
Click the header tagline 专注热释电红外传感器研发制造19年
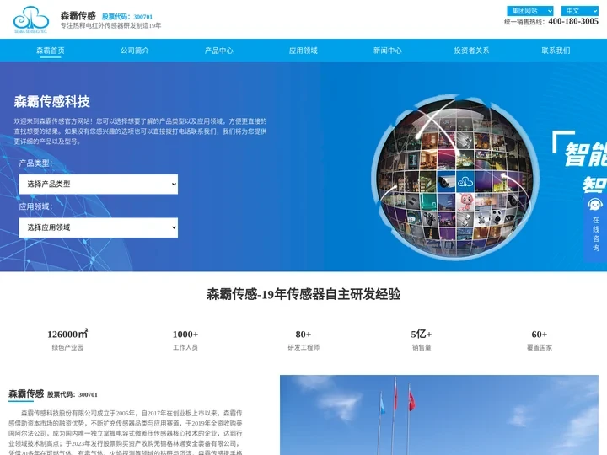(x=110, y=25)
